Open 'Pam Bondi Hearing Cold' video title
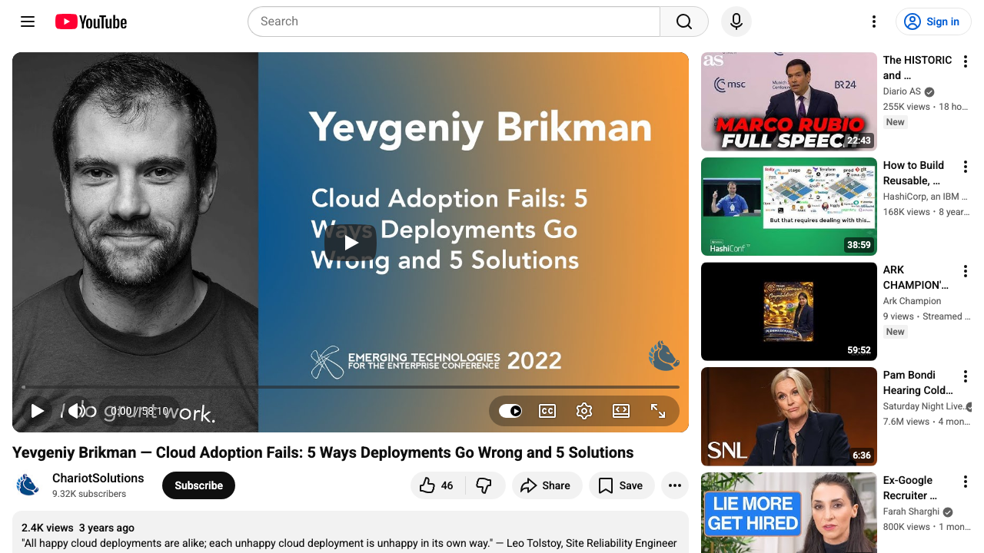984x553 pixels. tap(918, 382)
